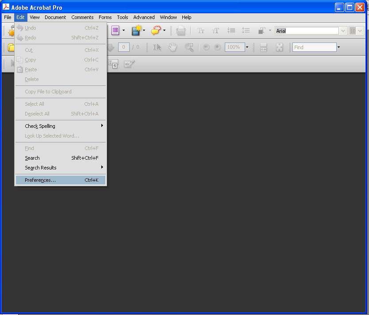Image resolution: width=369 pixels, height=315 pixels.
Task: Open the File menu
Action: click(8, 17)
